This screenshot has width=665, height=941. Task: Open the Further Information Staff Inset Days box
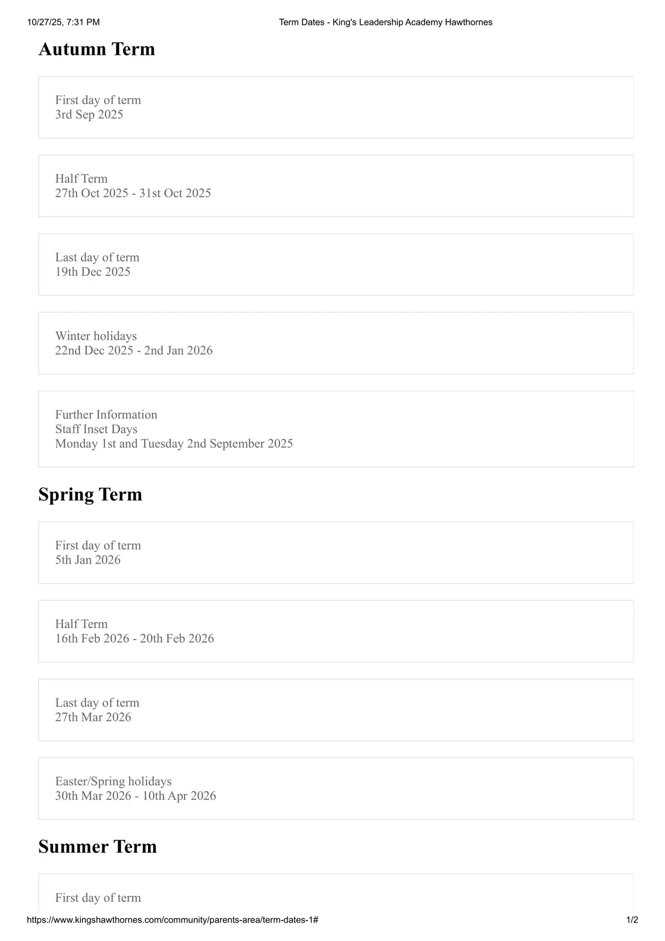pos(336,429)
